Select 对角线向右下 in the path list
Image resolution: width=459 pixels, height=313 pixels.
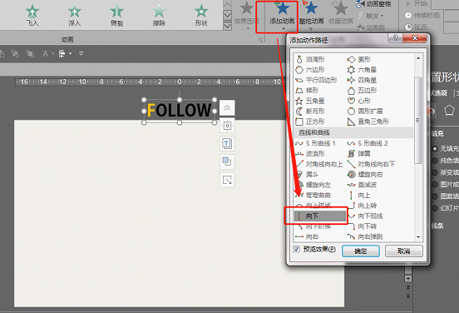click(371, 164)
